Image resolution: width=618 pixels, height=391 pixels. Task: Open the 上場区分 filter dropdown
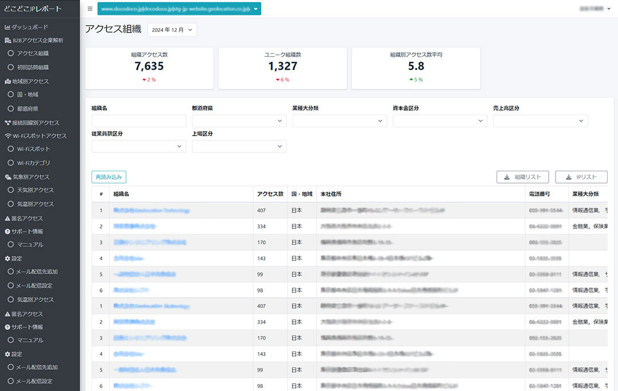point(239,147)
